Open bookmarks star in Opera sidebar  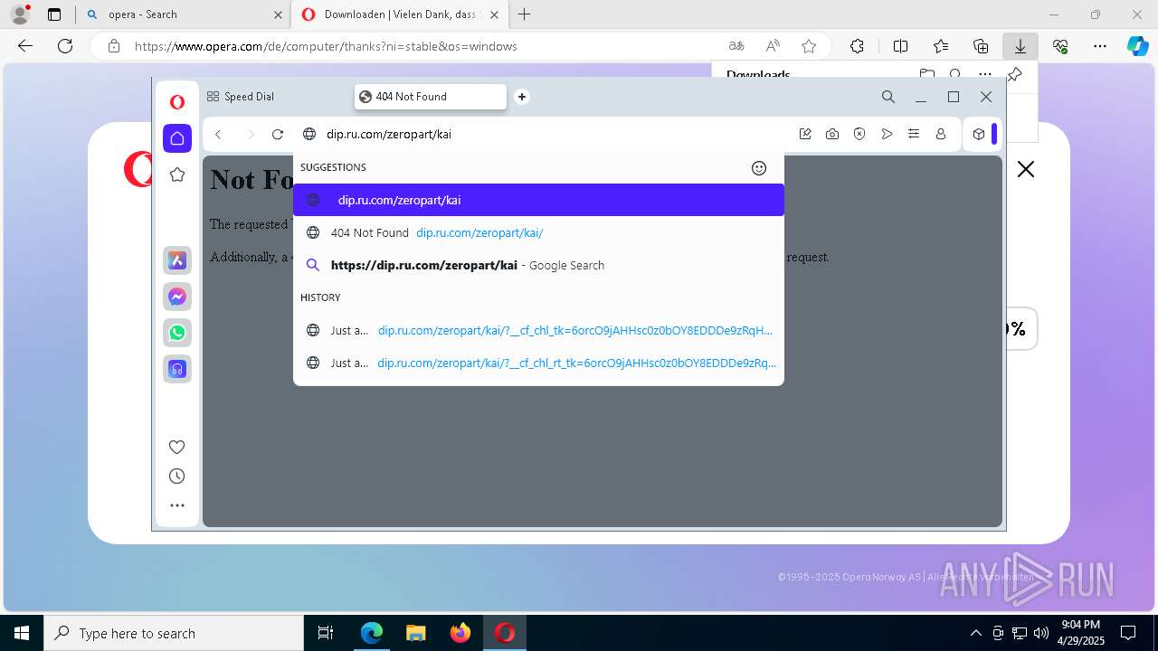coord(177,175)
